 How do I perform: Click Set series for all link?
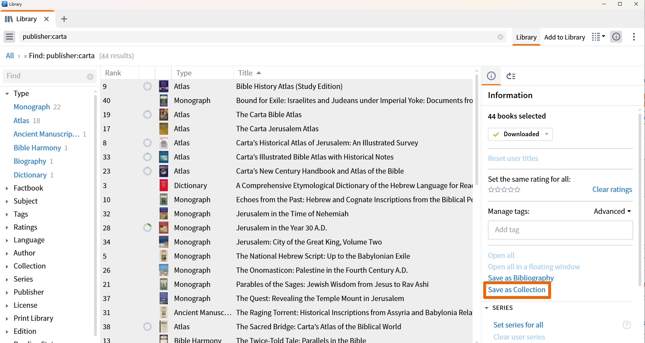click(x=518, y=325)
